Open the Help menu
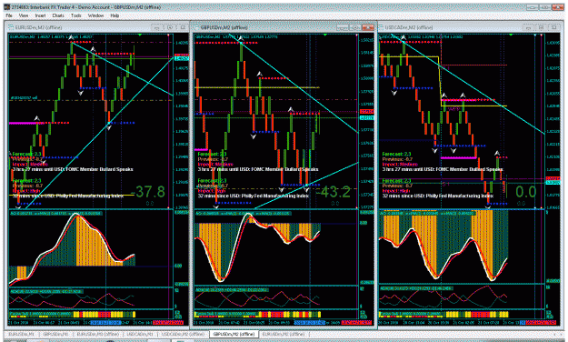568x342 pixels. [x=115, y=15]
